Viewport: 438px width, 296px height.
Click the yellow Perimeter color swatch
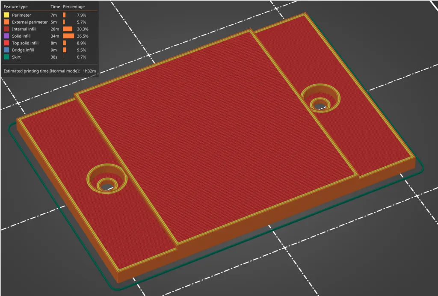point(6,15)
